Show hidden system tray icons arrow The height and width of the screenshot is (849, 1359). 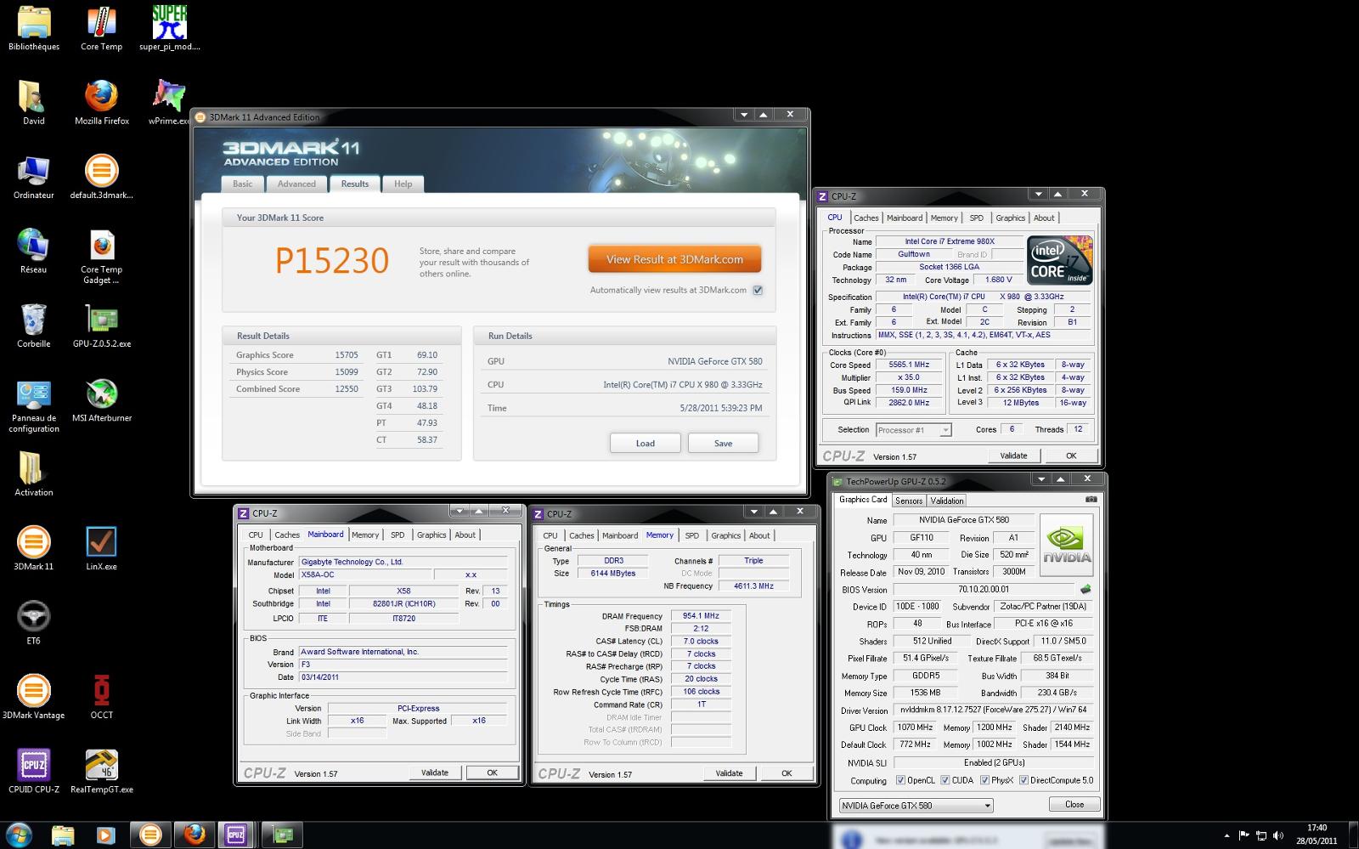tap(1226, 836)
